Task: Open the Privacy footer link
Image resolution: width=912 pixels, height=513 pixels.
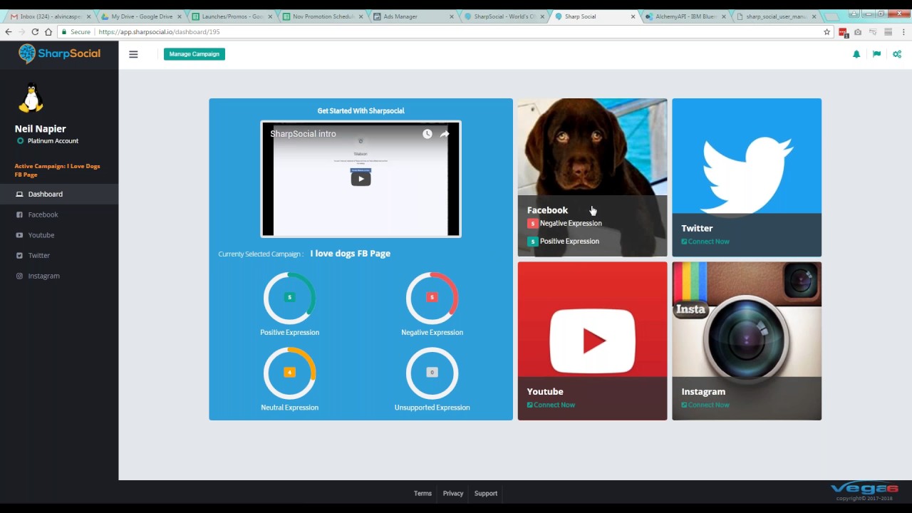Action: tap(453, 493)
